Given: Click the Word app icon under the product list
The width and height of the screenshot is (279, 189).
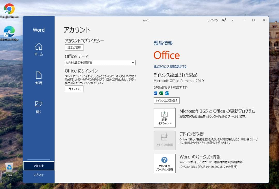Looking at the screenshot, I should (155, 93).
